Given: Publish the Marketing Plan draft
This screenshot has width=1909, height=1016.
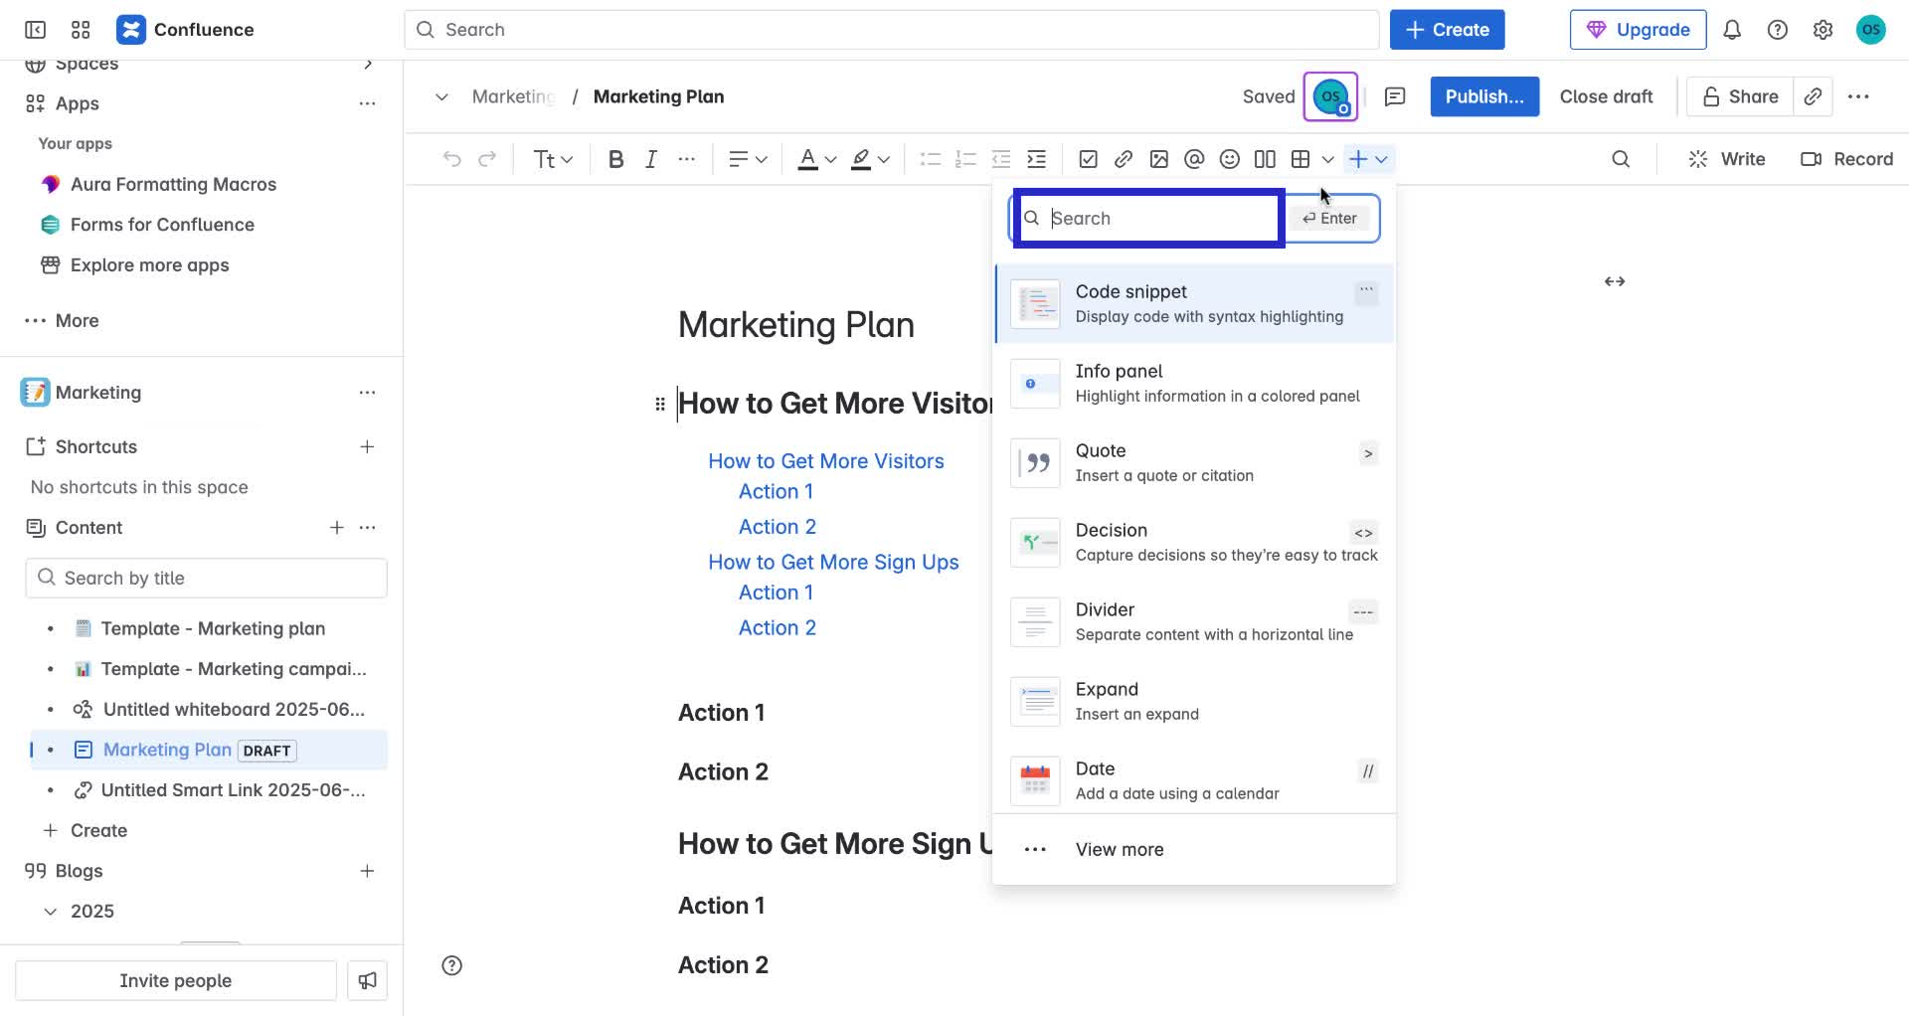Looking at the screenshot, I should [1483, 96].
